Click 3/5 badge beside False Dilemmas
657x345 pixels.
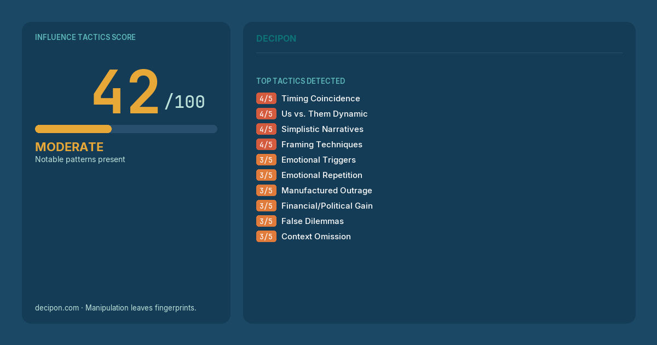(266, 221)
